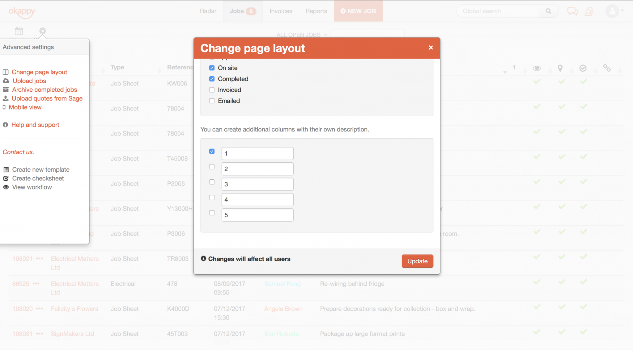The image size is (633, 350).
Task: Click the ellipsis beside job 108031
Action: click(39, 334)
